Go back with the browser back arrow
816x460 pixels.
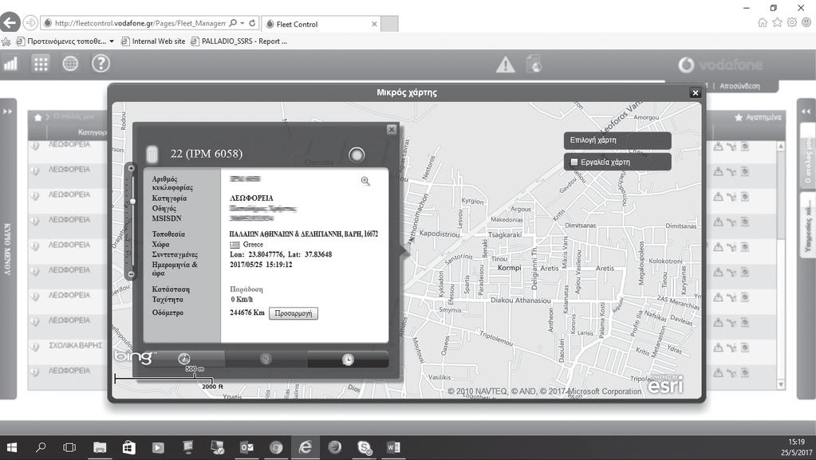point(10,23)
